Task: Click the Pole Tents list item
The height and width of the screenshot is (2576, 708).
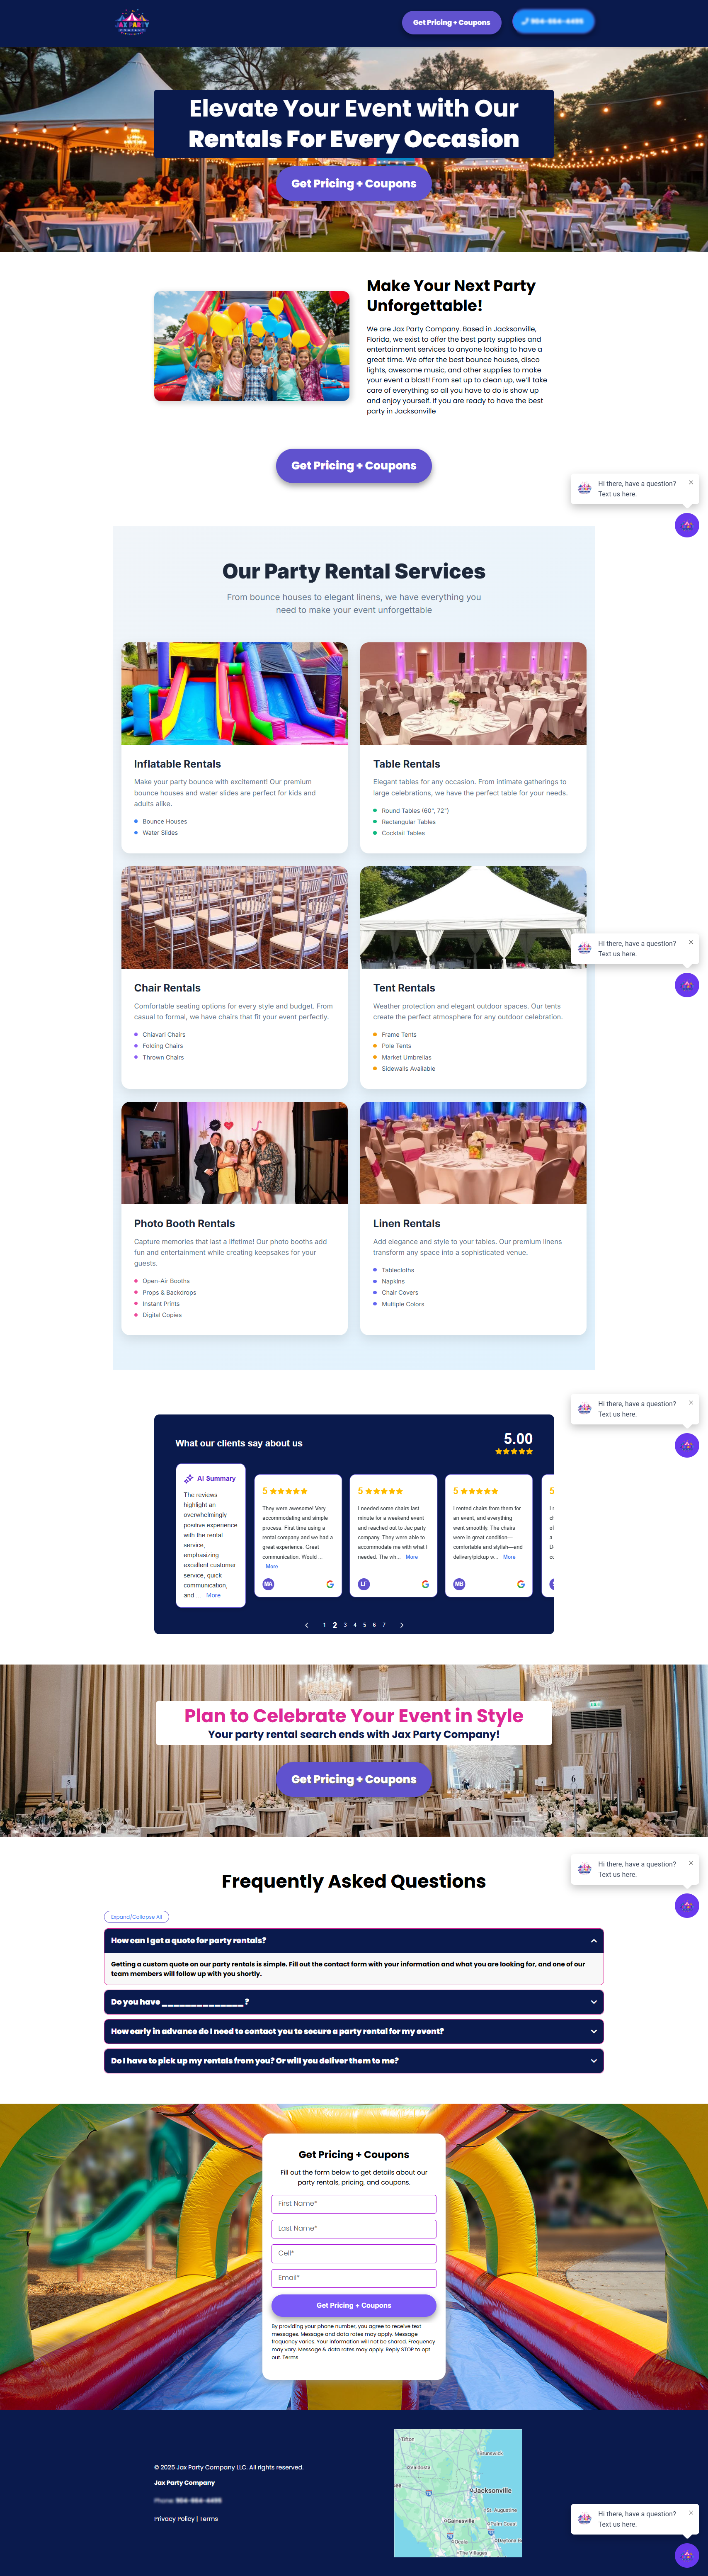Action: click(x=396, y=1046)
